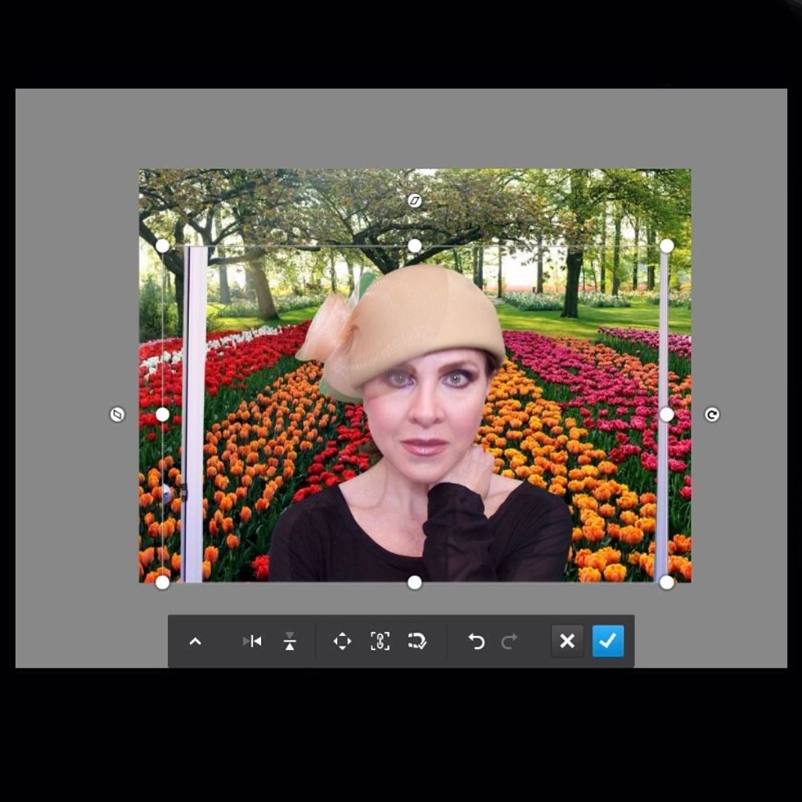The height and width of the screenshot is (802, 802).
Task: Click the top-right corner transform handle
Action: click(x=667, y=246)
